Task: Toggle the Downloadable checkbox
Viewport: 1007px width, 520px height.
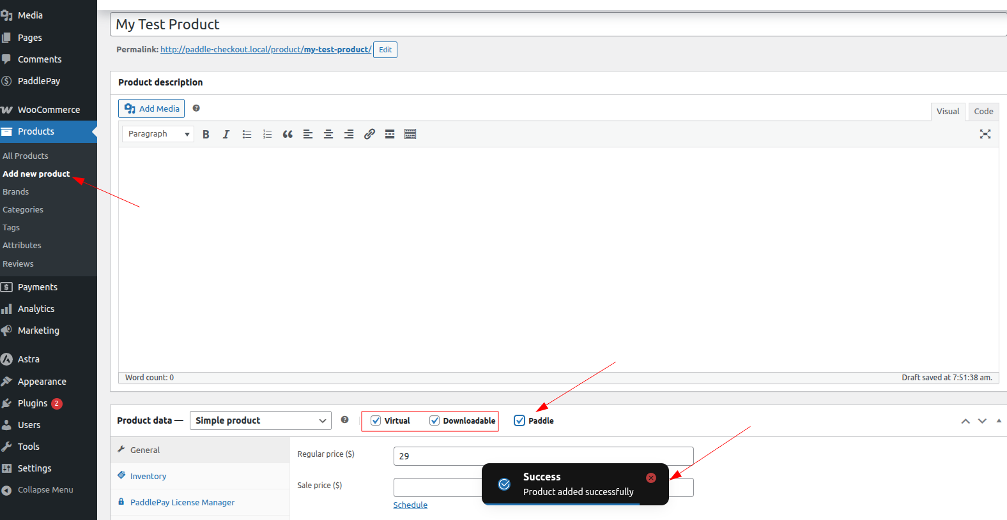Action: point(434,420)
